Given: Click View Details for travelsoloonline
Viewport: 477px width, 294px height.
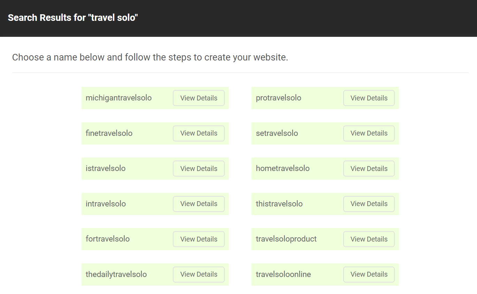Looking at the screenshot, I should click(369, 274).
